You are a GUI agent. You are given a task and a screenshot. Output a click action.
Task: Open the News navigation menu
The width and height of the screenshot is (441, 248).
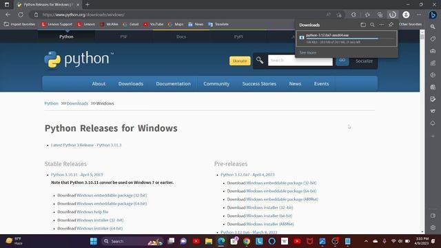click(295, 83)
